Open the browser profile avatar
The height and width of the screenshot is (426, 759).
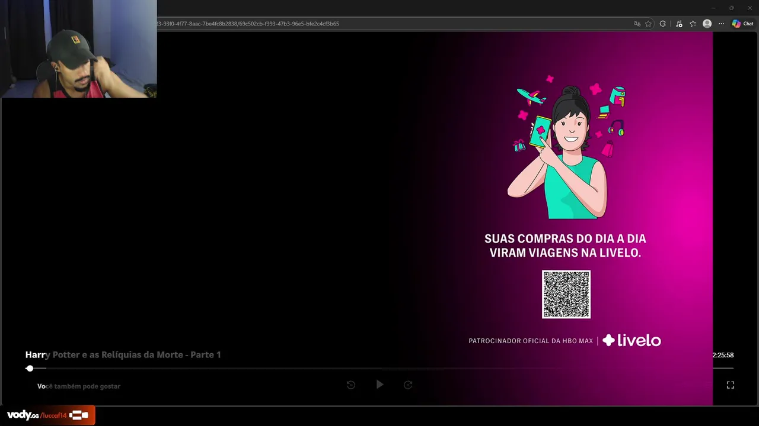707,24
